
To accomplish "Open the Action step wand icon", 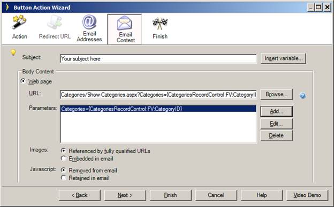I will coord(19,22).
